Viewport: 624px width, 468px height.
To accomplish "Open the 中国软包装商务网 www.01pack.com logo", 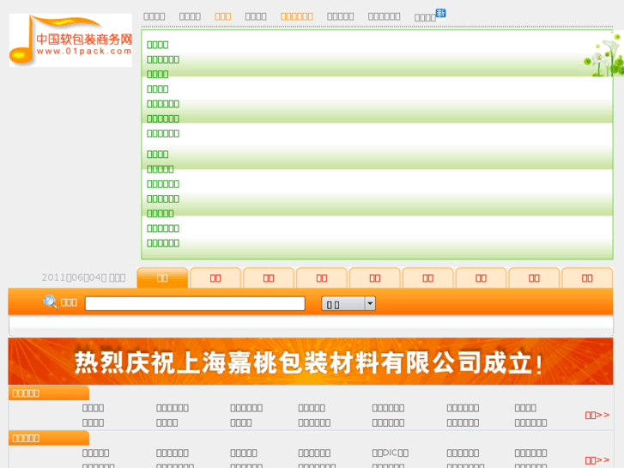I will click(x=70, y=40).
